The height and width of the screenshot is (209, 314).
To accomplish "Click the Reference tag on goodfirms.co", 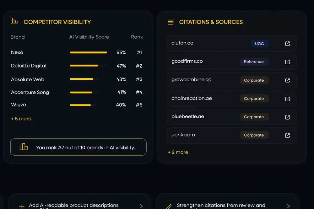I will [254, 62].
